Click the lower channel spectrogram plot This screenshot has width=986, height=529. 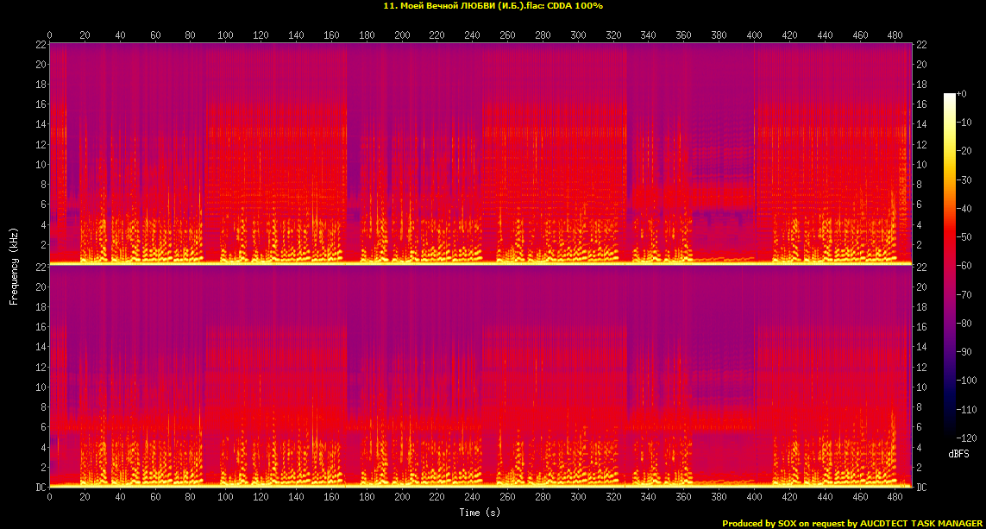480,375
